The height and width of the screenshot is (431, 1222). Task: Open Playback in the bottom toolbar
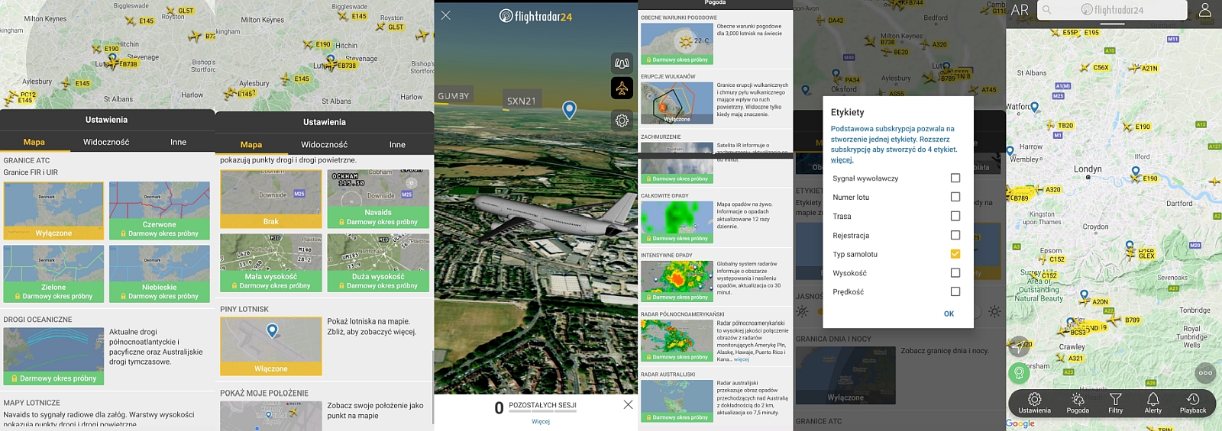pos(1193,404)
